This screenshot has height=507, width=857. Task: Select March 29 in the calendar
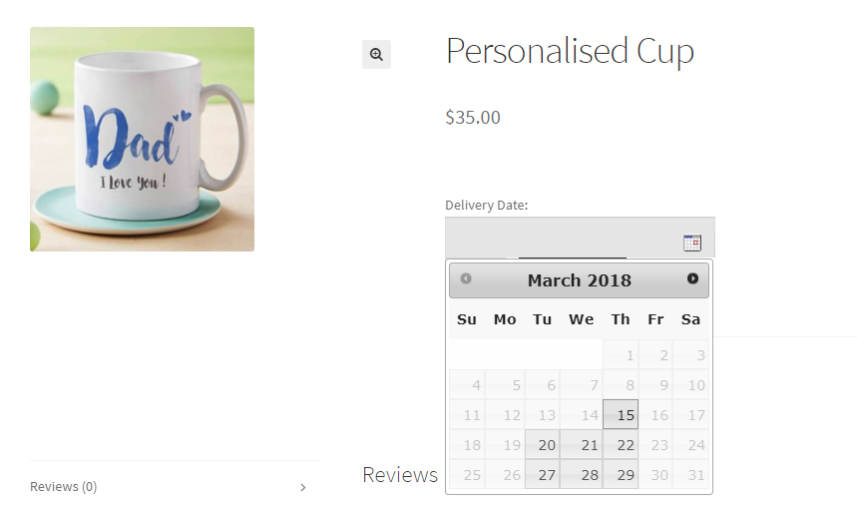tap(621, 475)
